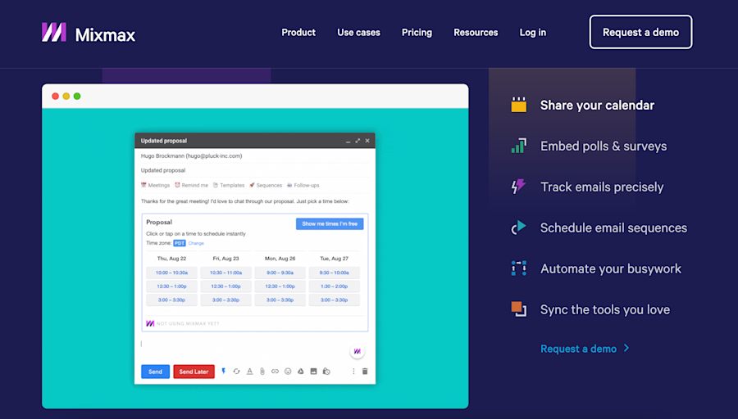
Task: Click the purple lightning tracking icon
Action: pyautogui.click(x=519, y=187)
